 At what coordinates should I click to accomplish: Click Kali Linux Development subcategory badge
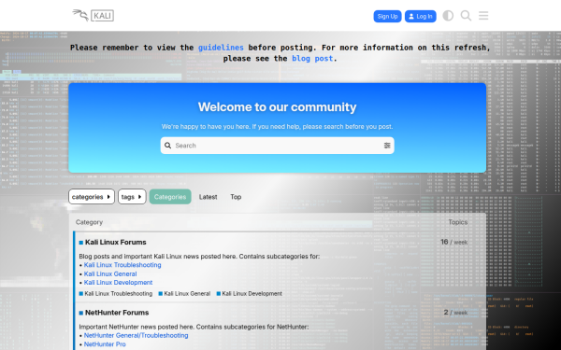249,294
